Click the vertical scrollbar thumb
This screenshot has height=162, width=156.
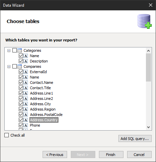148,67
